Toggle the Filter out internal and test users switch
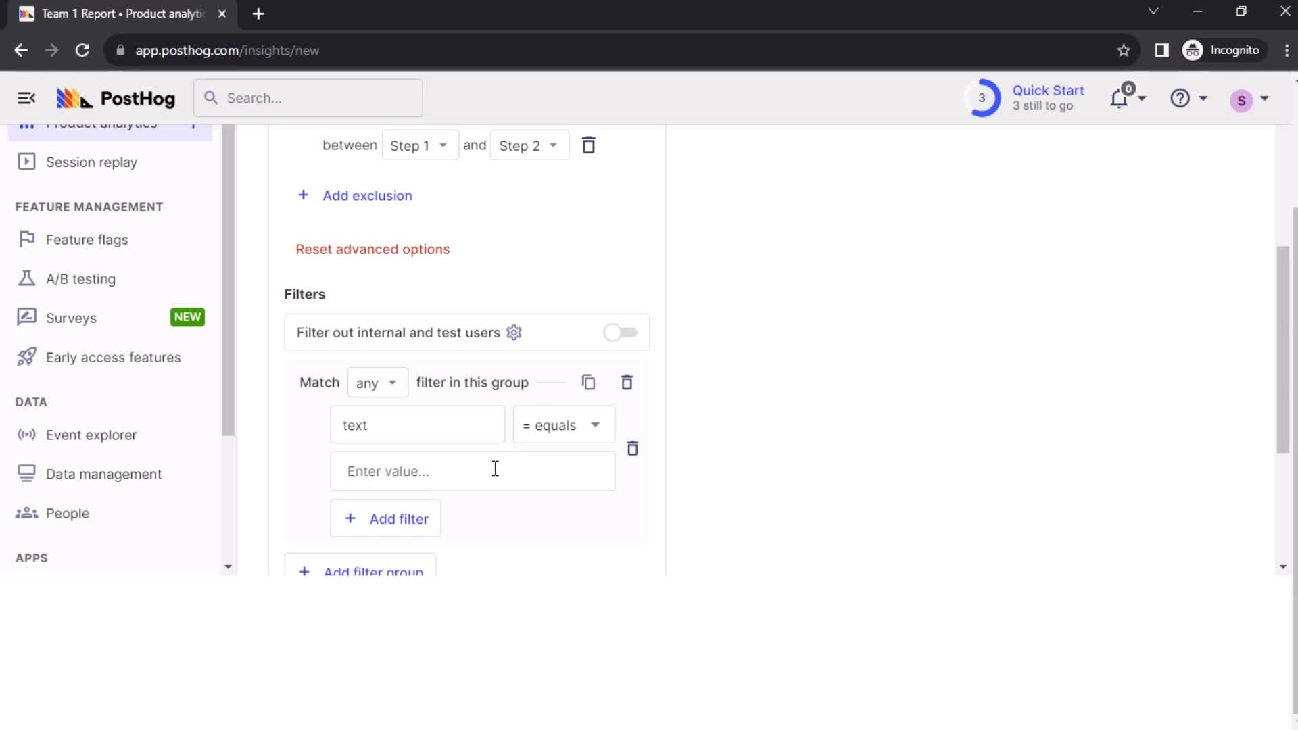Viewport: 1298px width, 730px height. (621, 333)
